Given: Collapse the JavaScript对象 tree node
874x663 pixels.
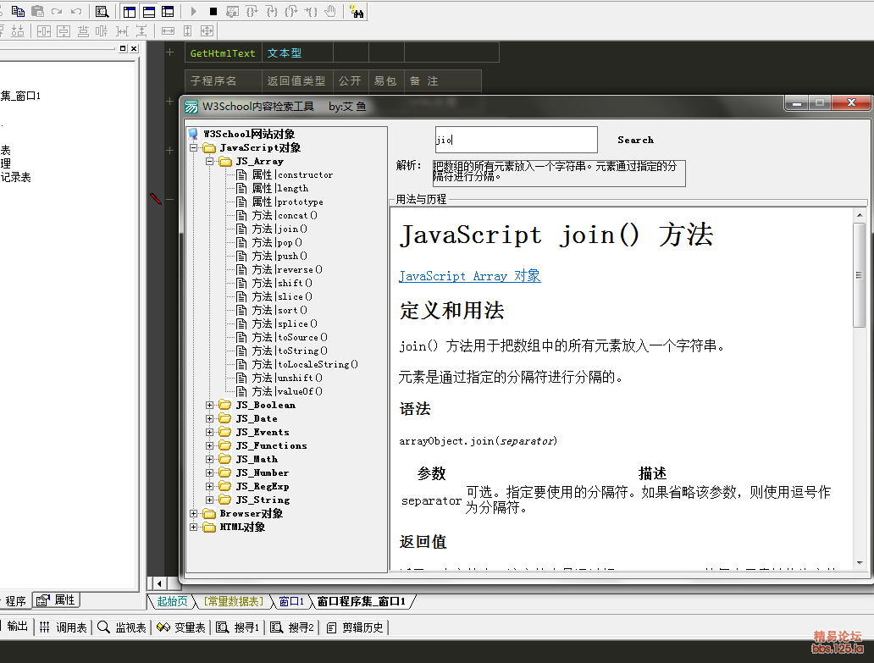Looking at the screenshot, I should pos(193,147).
